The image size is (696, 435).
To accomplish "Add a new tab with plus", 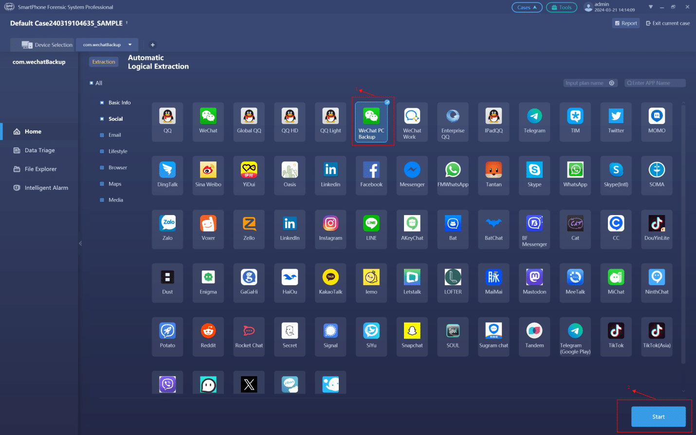I will point(153,45).
